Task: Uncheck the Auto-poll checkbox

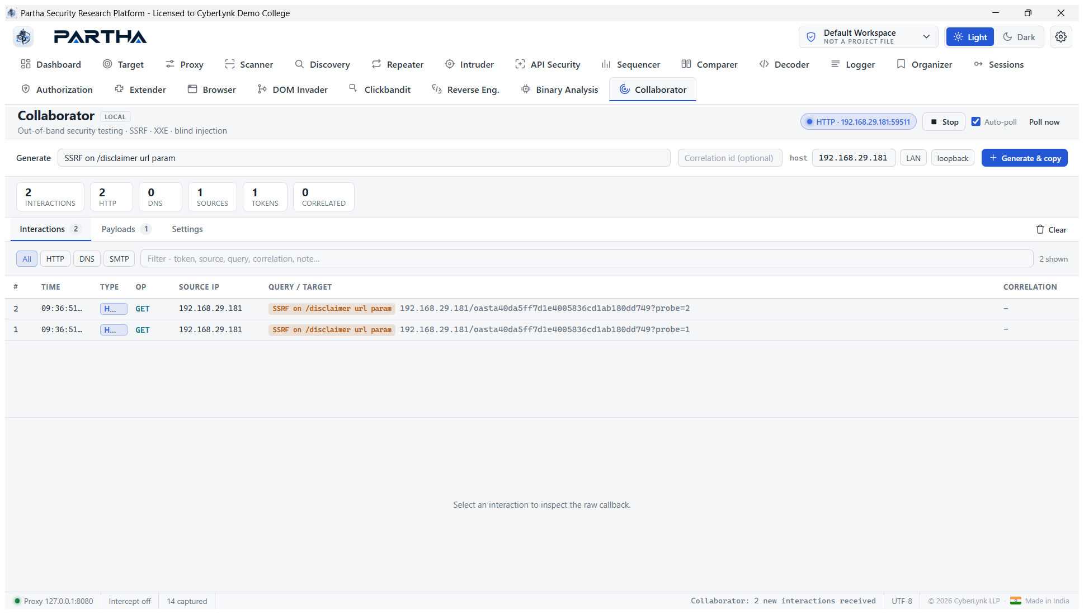Action: click(976, 122)
